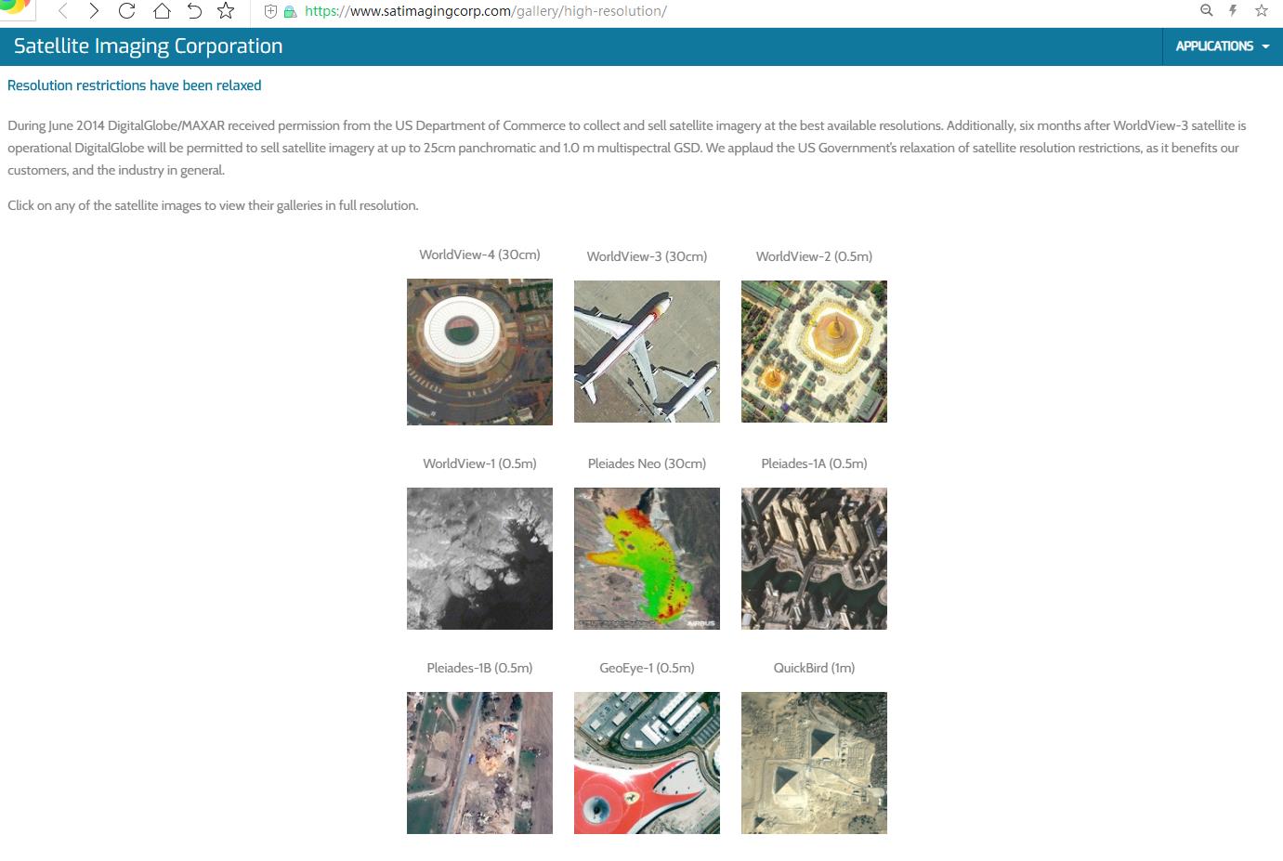Image resolution: width=1283 pixels, height=861 pixels.
Task: Bookmark this page with the toolbar star
Action: point(226,11)
